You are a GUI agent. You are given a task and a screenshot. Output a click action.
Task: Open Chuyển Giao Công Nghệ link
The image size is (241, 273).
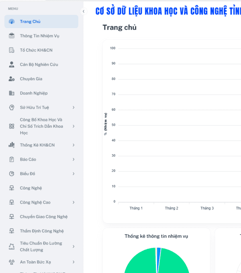click(x=41, y=216)
